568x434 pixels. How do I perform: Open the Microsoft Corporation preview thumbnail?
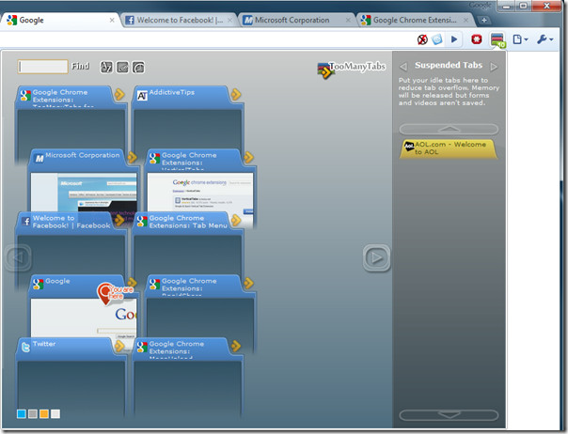[x=84, y=192]
